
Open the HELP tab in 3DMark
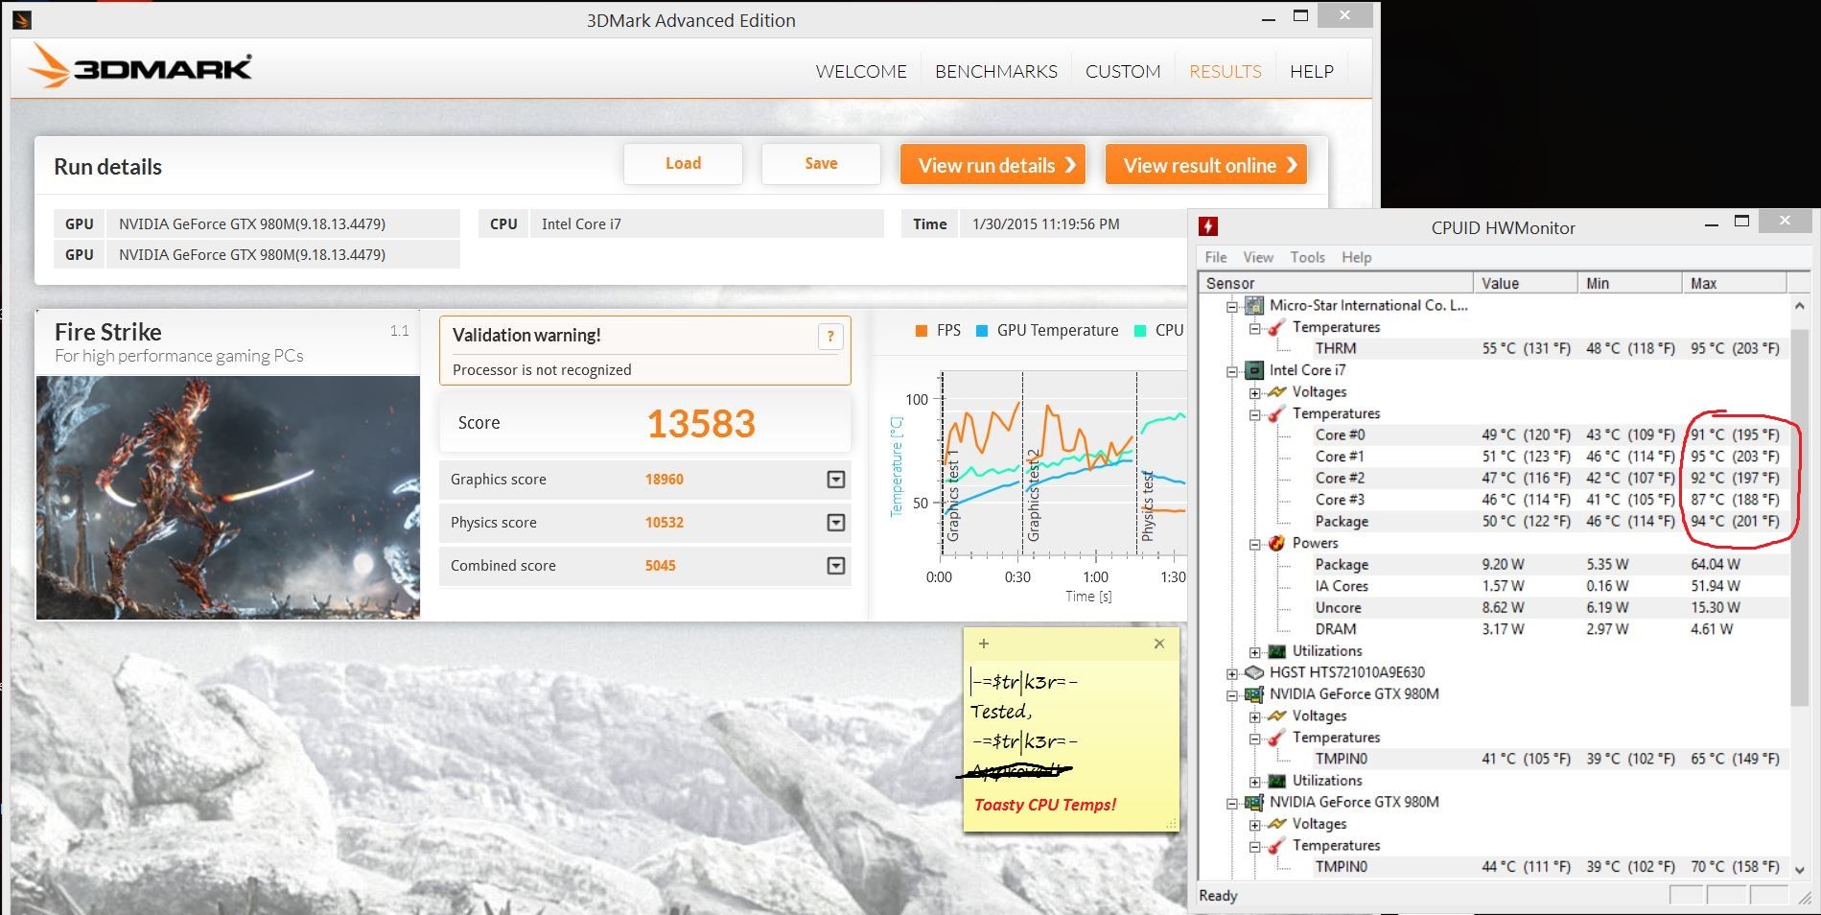tap(1312, 71)
